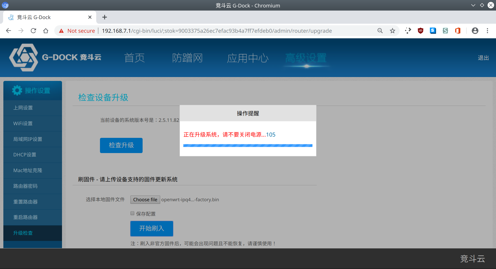Click the blue upgrade progress bar

click(248, 146)
